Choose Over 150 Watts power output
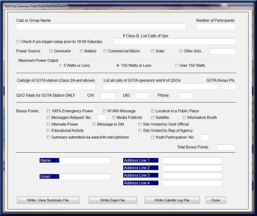 [176, 65]
